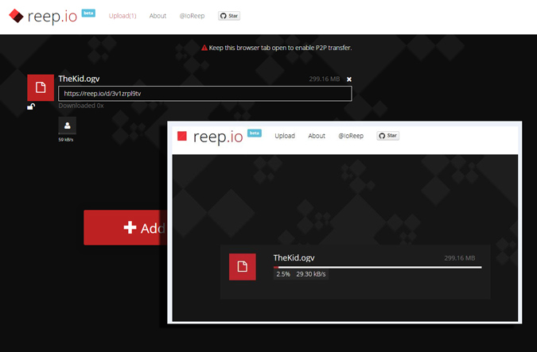Click the TheKid.ogv download progress bar
537x352 pixels.
pos(377,267)
